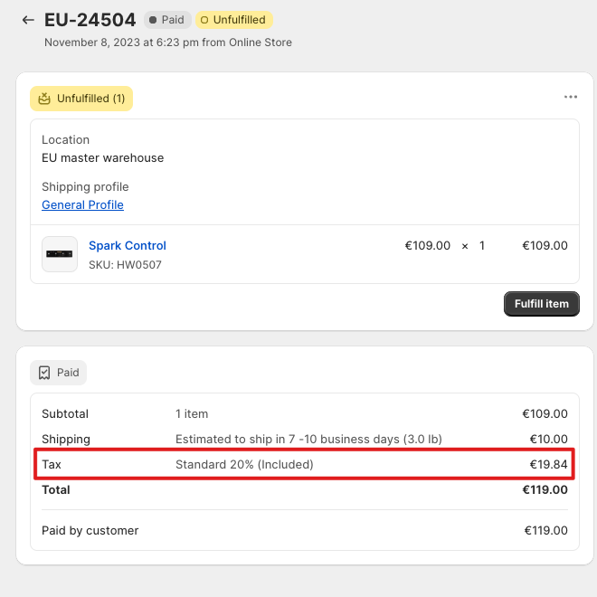Screen dimensions: 597x597
Task: Open the Spark Control product link
Action: pos(128,245)
